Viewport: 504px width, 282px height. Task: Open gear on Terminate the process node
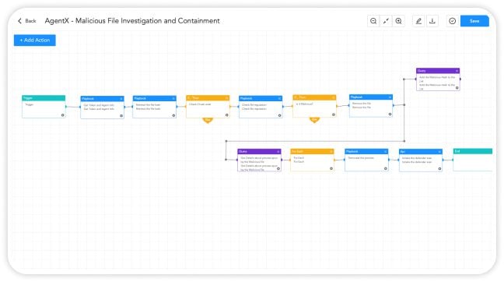click(x=386, y=168)
